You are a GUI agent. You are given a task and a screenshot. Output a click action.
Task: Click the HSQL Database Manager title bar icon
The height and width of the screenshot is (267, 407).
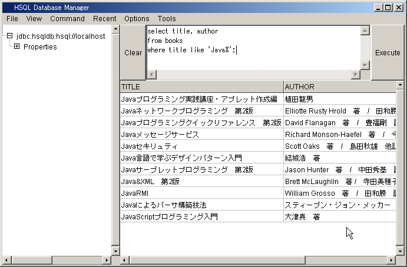click(6, 7)
